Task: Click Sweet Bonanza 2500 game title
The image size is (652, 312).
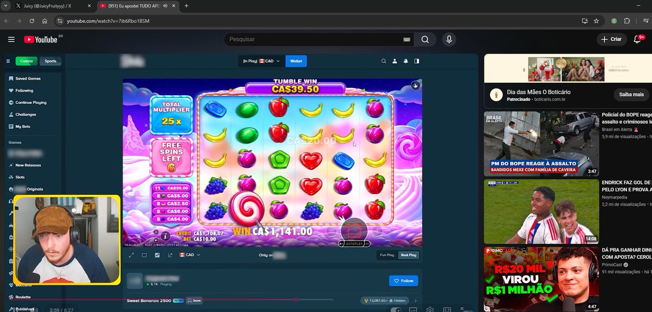Action: pyautogui.click(x=149, y=300)
